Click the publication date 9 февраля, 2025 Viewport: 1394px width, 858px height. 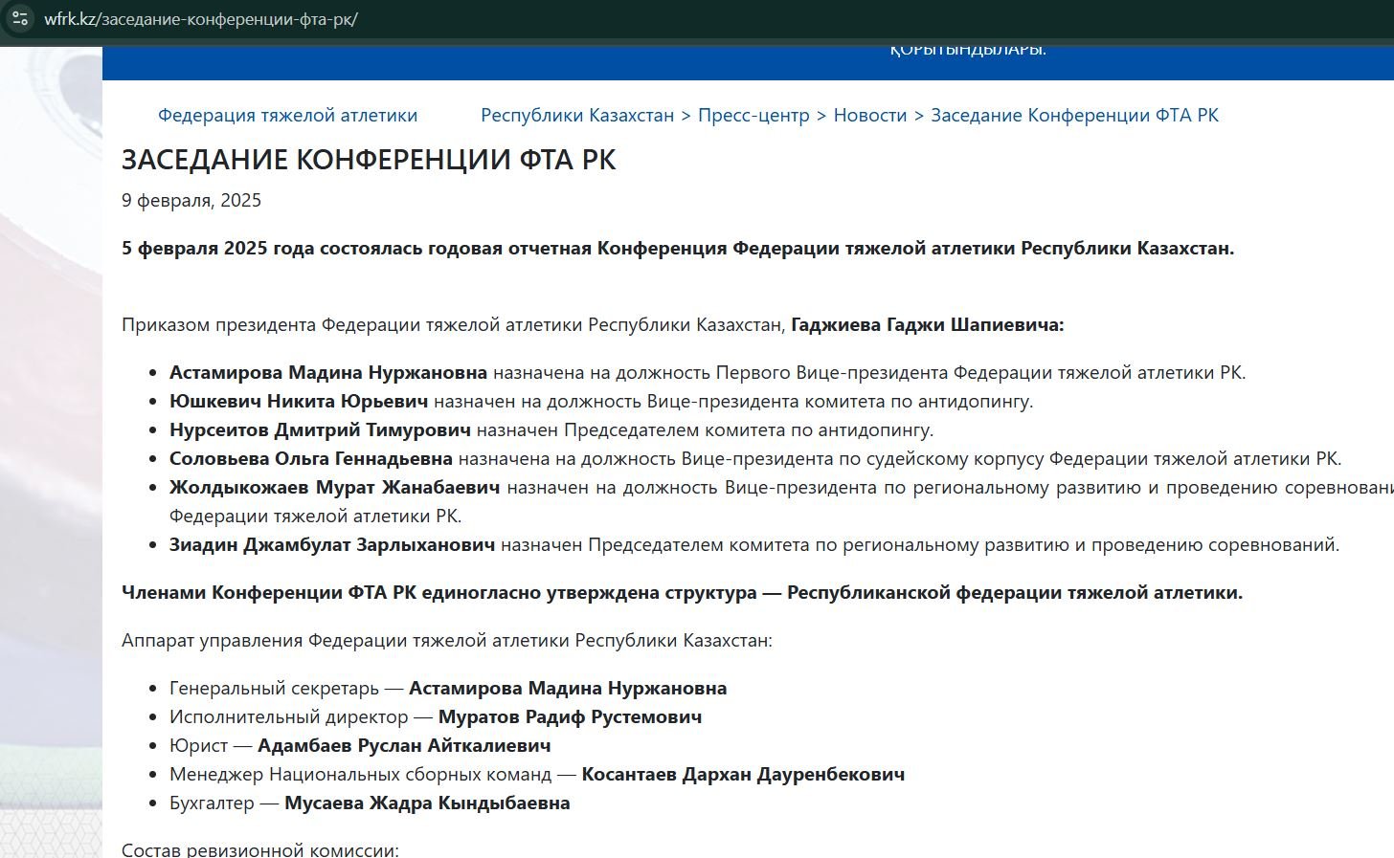[x=191, y=201]
